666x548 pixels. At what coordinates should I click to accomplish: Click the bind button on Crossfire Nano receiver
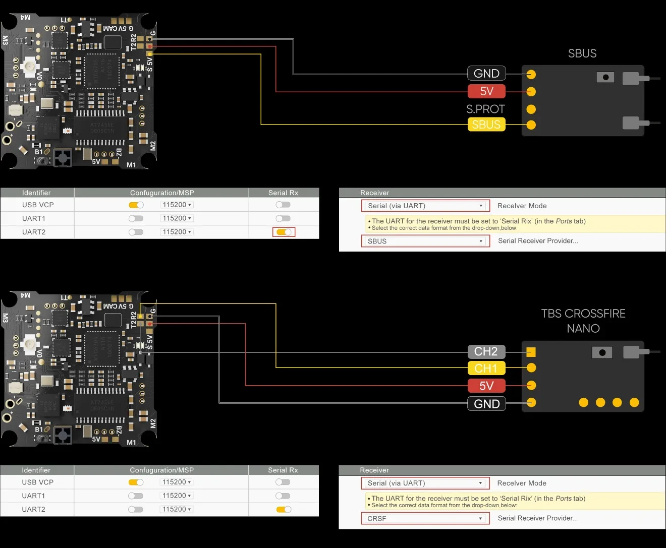click(602, 352)
